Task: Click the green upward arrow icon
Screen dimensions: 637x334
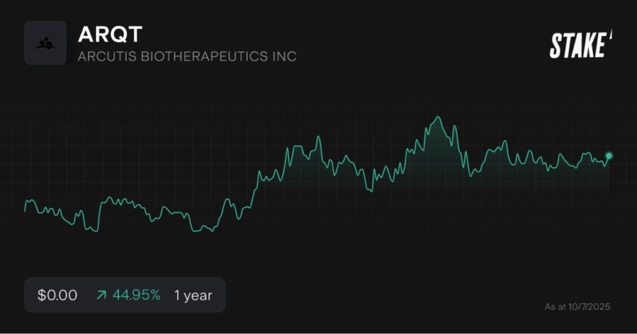Action: (x=101, y=295)
